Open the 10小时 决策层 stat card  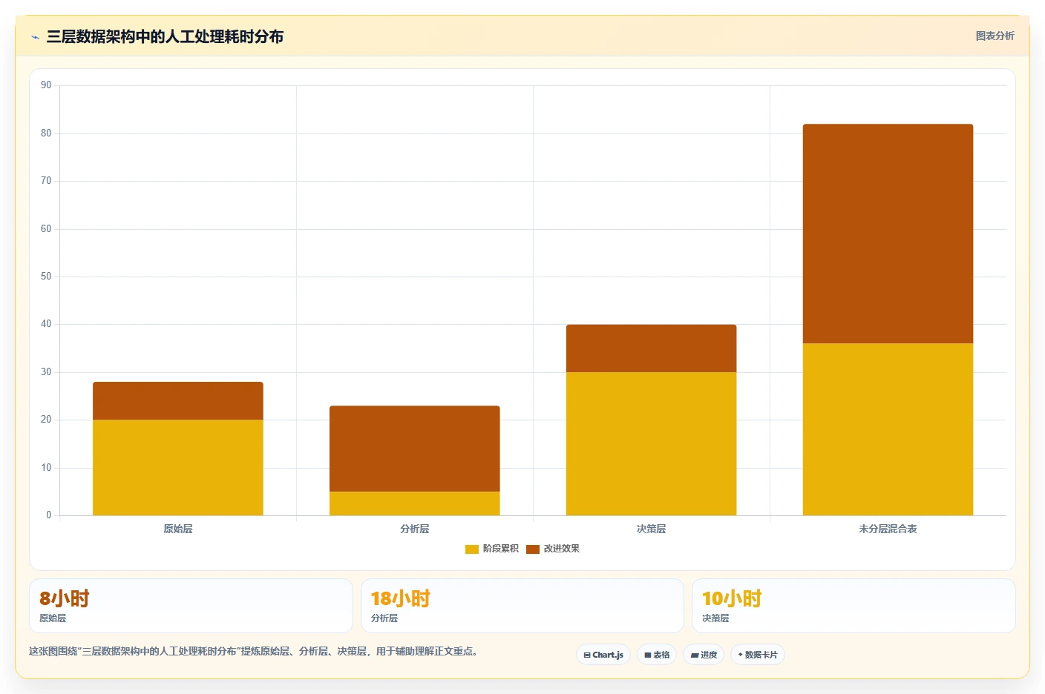pos(854,606)
